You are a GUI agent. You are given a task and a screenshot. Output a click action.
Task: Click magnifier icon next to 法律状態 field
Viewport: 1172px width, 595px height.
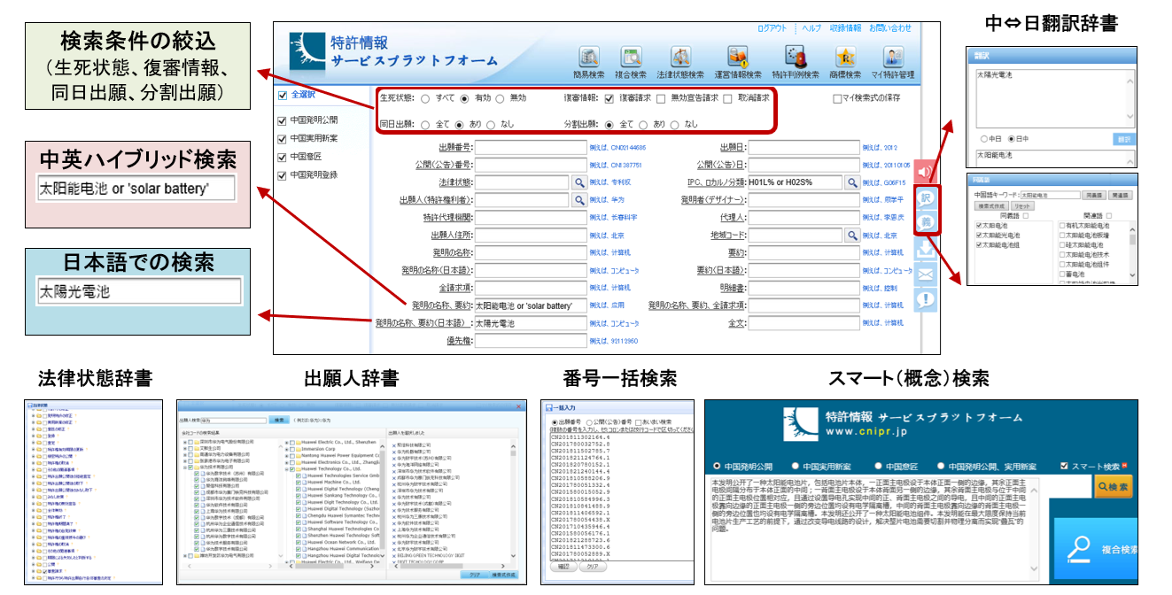[x=580, y=182]
